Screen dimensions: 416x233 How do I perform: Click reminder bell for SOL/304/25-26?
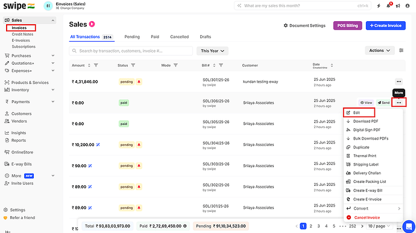[x=139, y=145]
